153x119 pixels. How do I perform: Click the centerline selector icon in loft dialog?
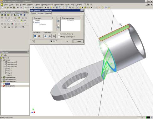click(x=58, y=28)
